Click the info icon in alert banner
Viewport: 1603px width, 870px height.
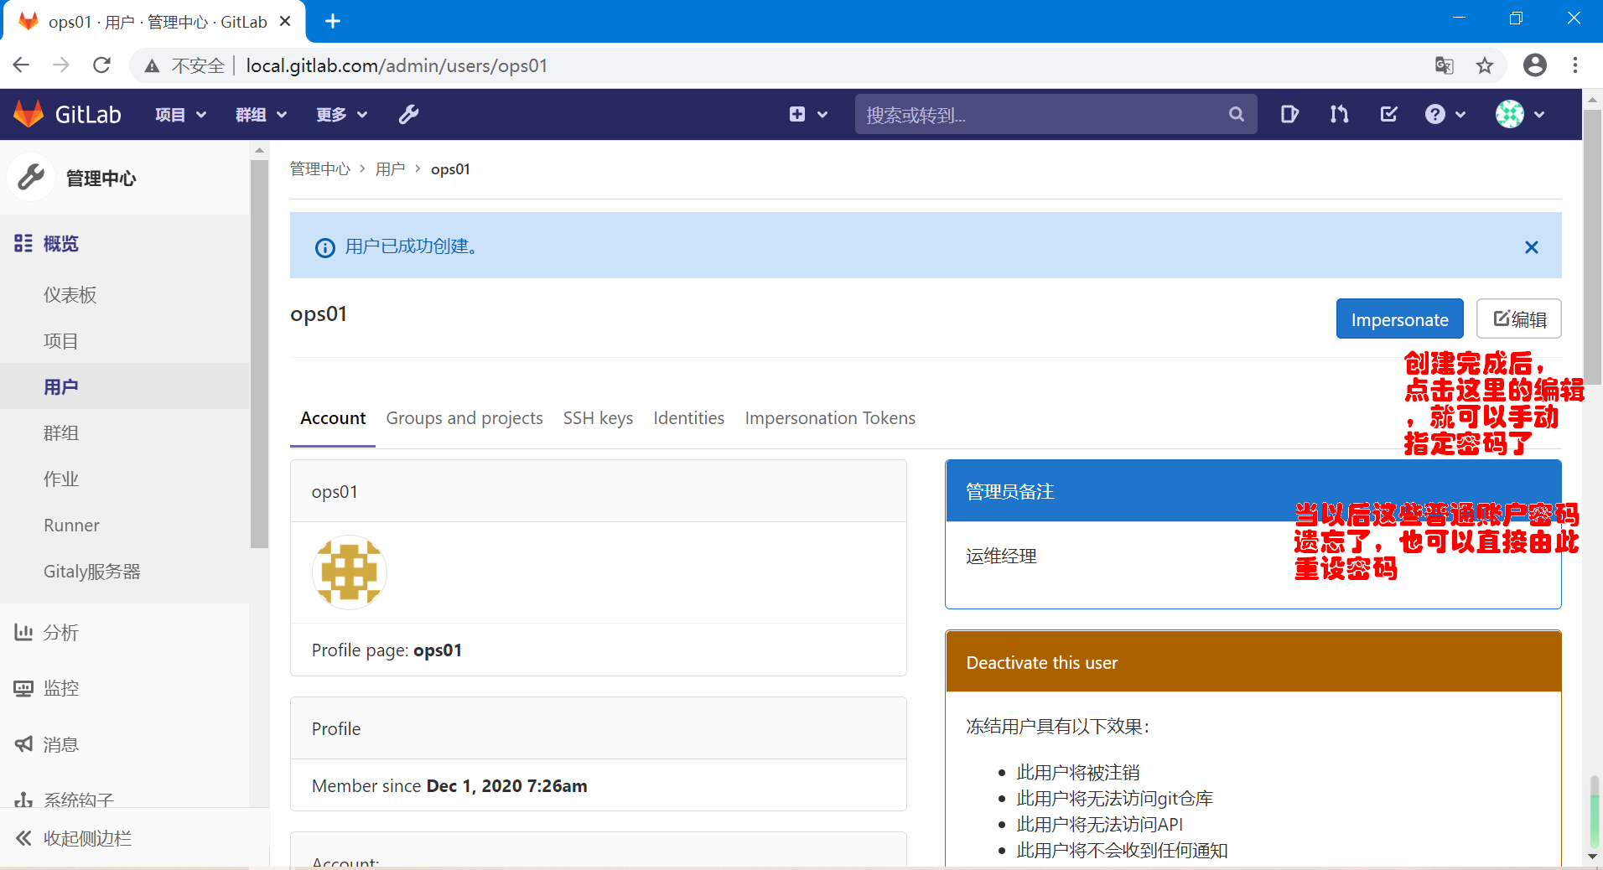324,247
